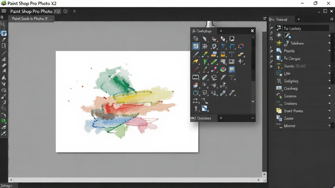The width and height of the screenshot is (335, 188).
Task: Select the yellow eraser icon in tool palette
Action: pos(241,55)
